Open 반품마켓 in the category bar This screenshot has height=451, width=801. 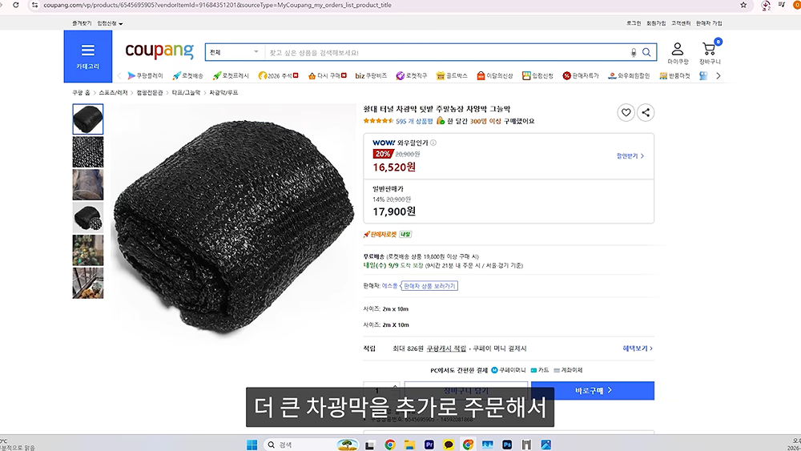pyautogui.click(x=674, y=75)
